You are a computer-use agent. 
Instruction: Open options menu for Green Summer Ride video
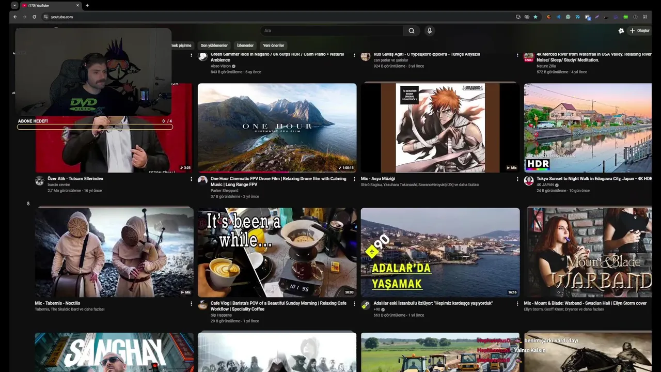point(354,54)
